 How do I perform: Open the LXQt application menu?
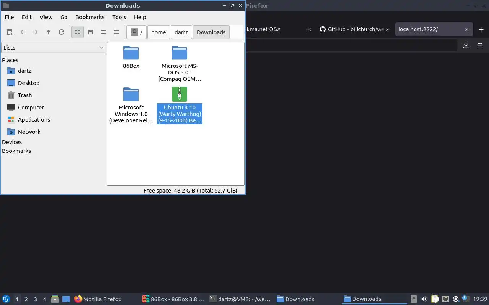point(6,299)
